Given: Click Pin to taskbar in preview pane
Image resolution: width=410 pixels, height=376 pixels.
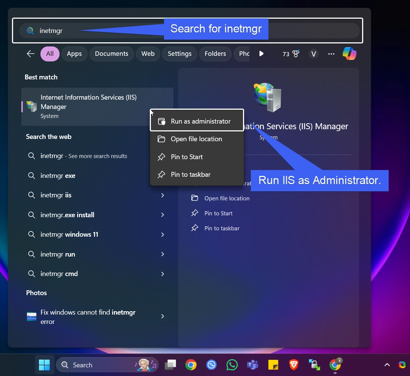Looking at the screenshot, I should pyautogui.click(x=215, y=228).
